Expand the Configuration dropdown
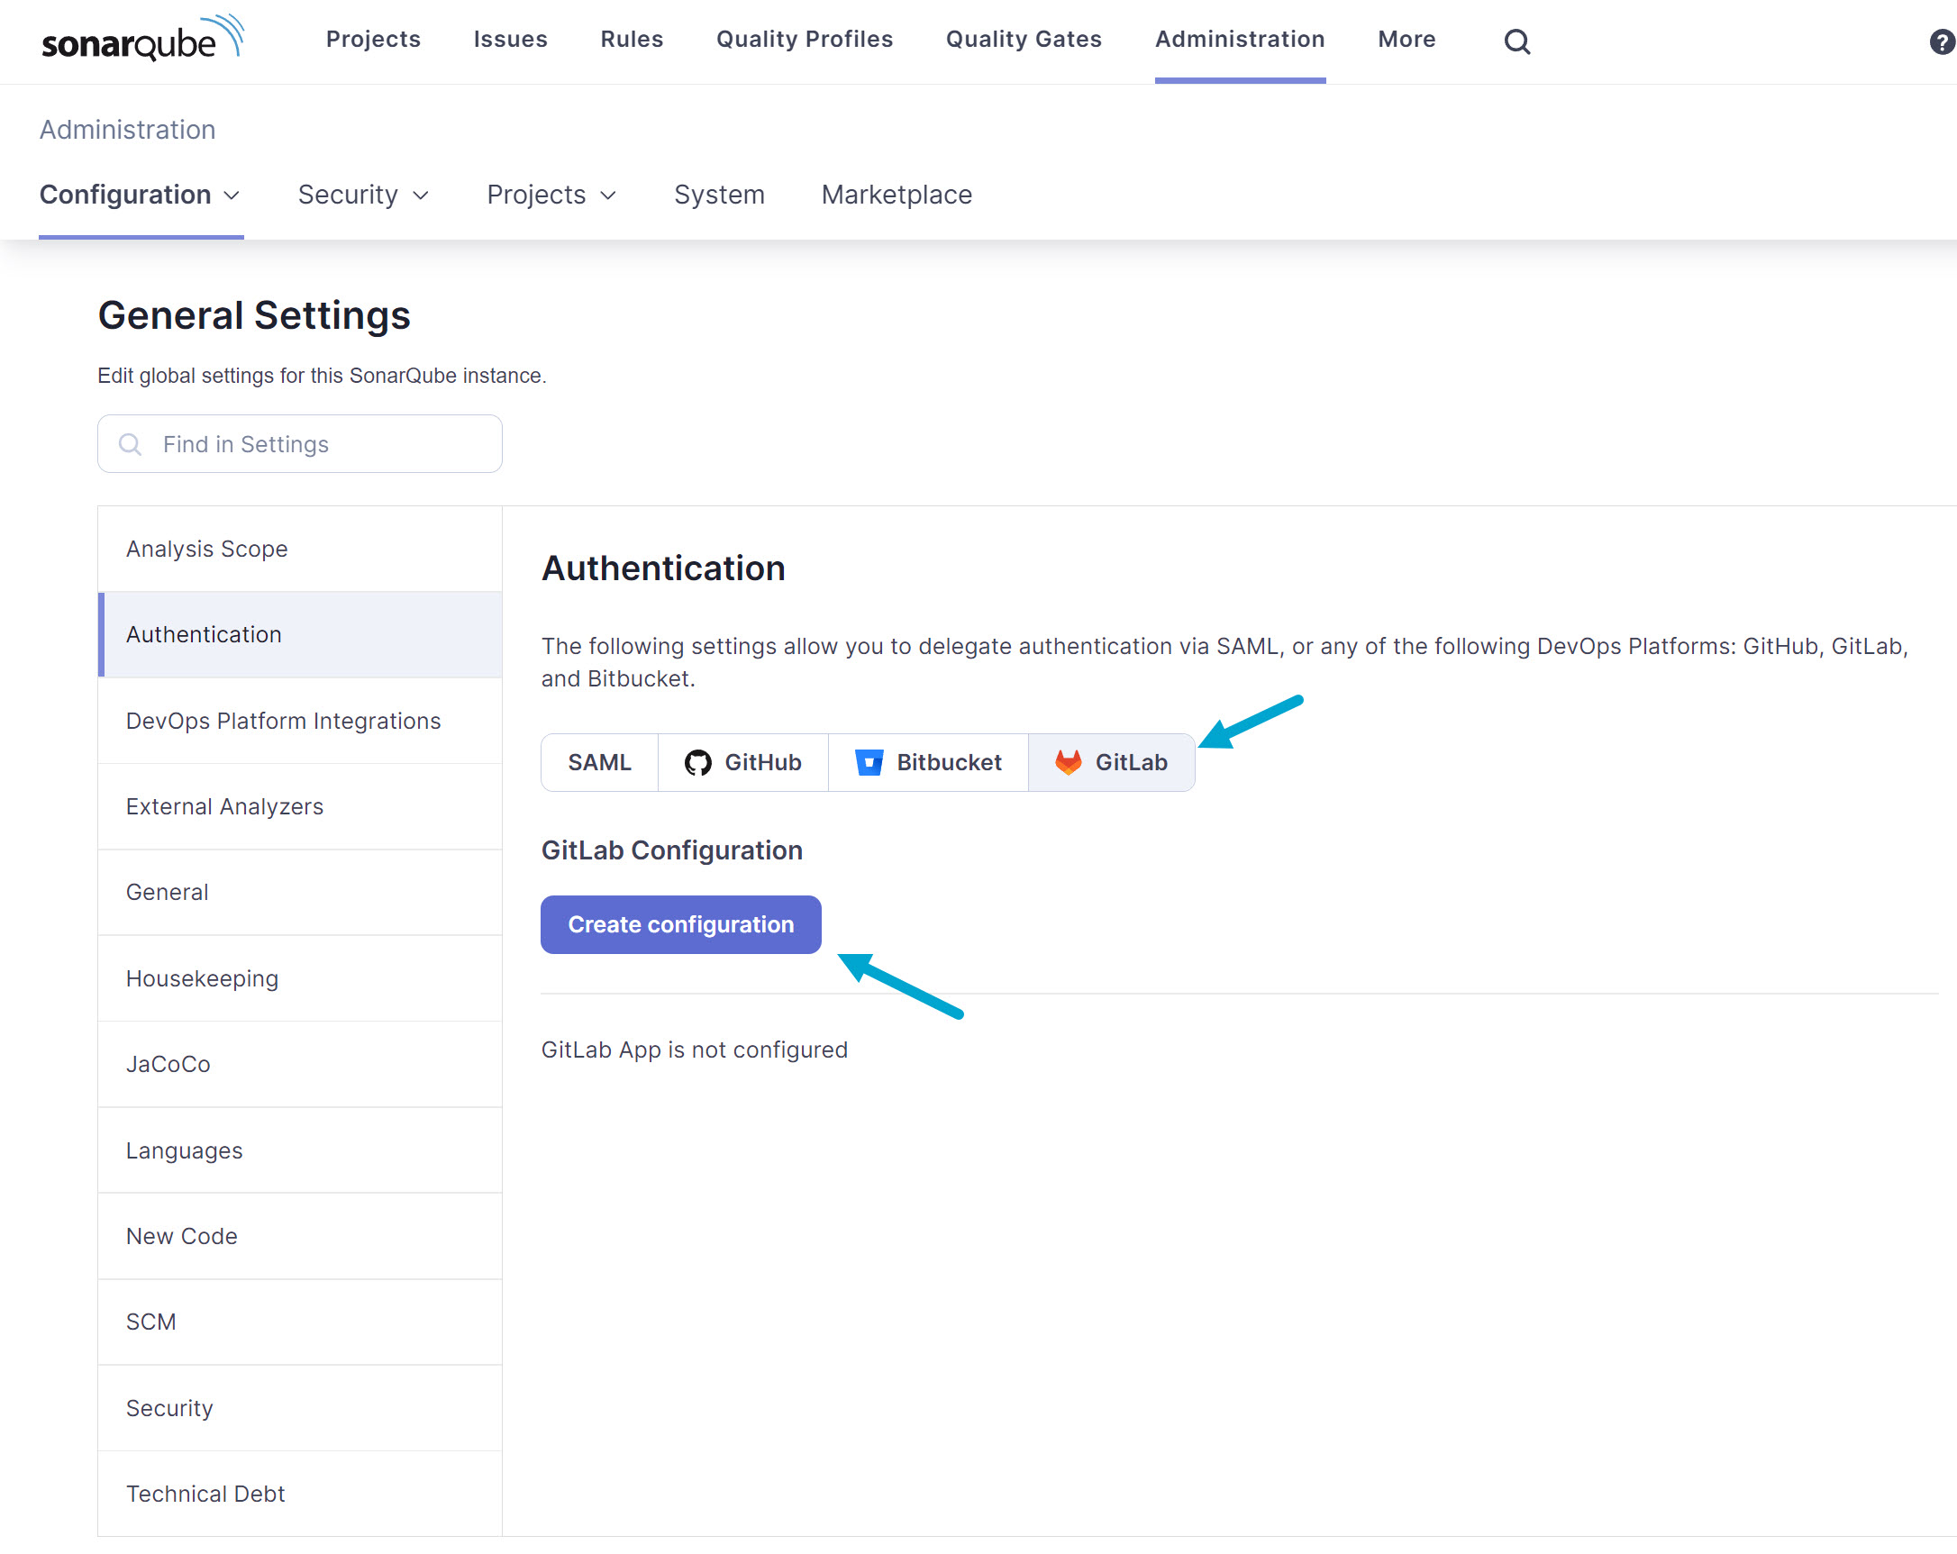This screenshot has width=1957, height=1554. [140, 195]
